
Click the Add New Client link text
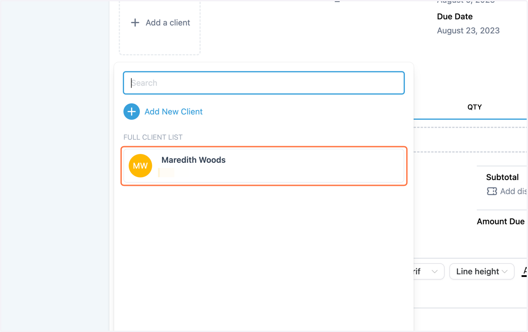click(x=173, y=112)
